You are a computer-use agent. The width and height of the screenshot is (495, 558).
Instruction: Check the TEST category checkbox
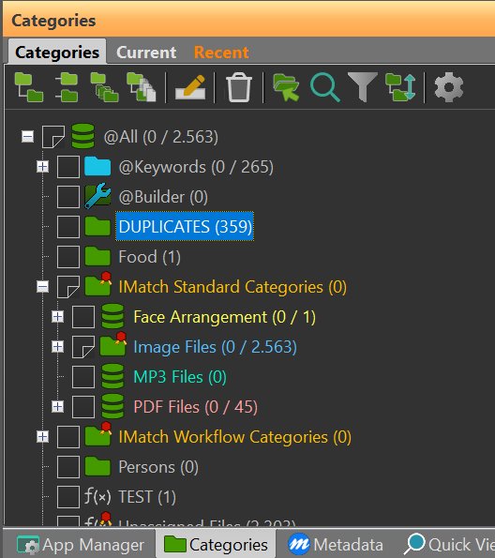(x=68, y=496)
